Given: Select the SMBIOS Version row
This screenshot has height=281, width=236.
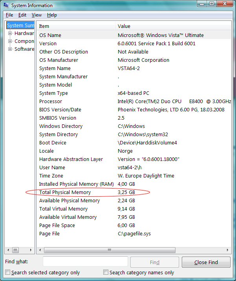Looking at the screenshot, I should pyautogui.click(x=134, y=118).
